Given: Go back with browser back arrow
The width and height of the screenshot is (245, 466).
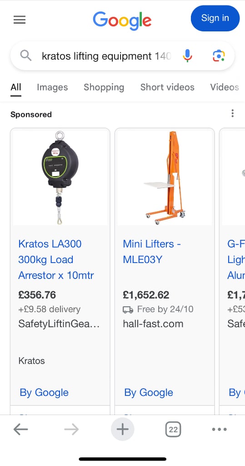Looking at the screenshot, I should [20, 429].
